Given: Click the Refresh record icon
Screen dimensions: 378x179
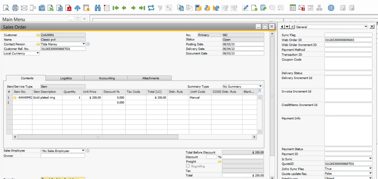Looking at the screenshot, I should [151, 8].
